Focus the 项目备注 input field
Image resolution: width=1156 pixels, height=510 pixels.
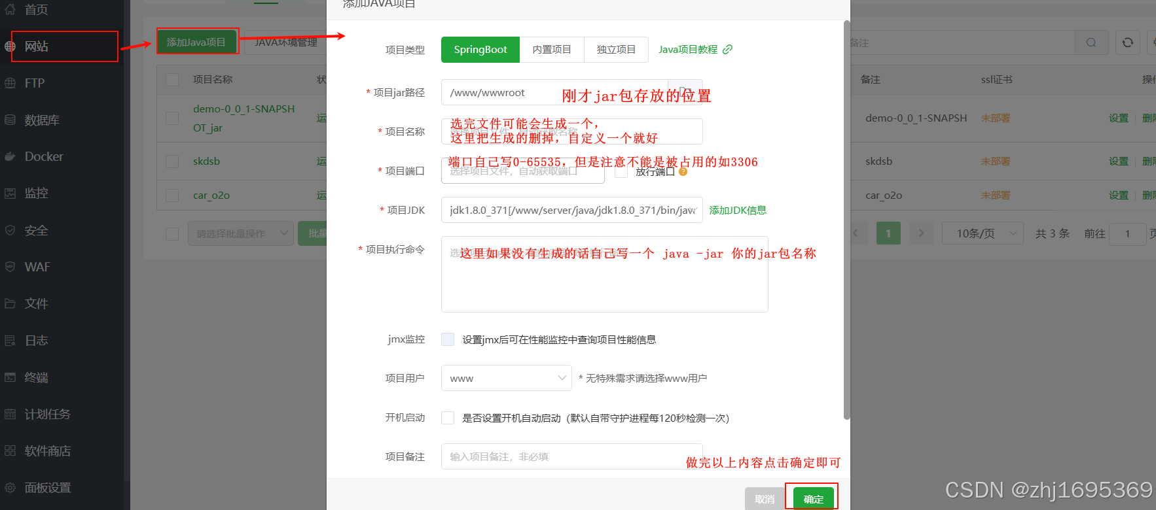pos(572,456)
